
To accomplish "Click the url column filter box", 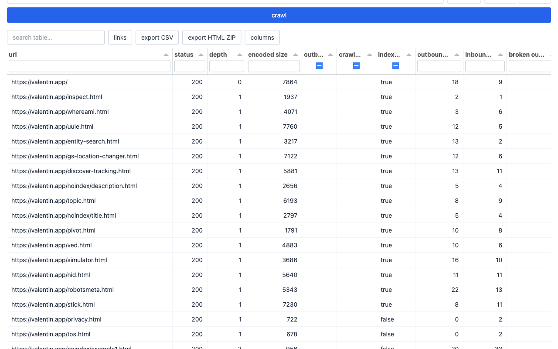I will (89, 66).
